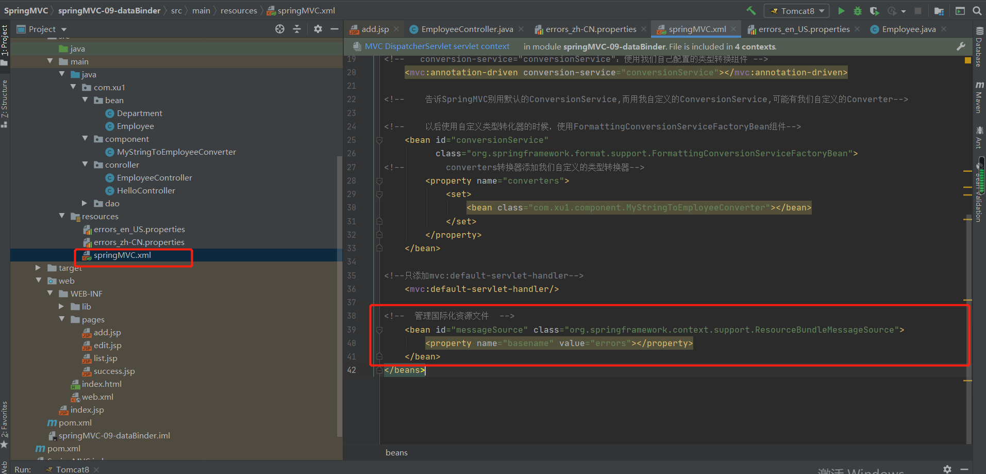Toggle the 2: Favorites tool window
This screenshot has width=986, height=474.
(5, 424)
